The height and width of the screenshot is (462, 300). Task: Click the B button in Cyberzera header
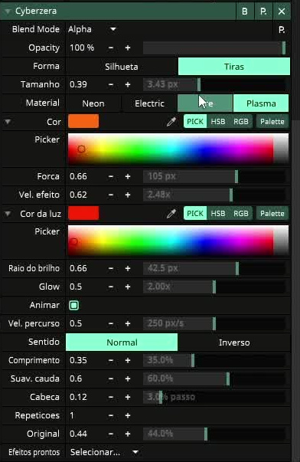point(245,11)
